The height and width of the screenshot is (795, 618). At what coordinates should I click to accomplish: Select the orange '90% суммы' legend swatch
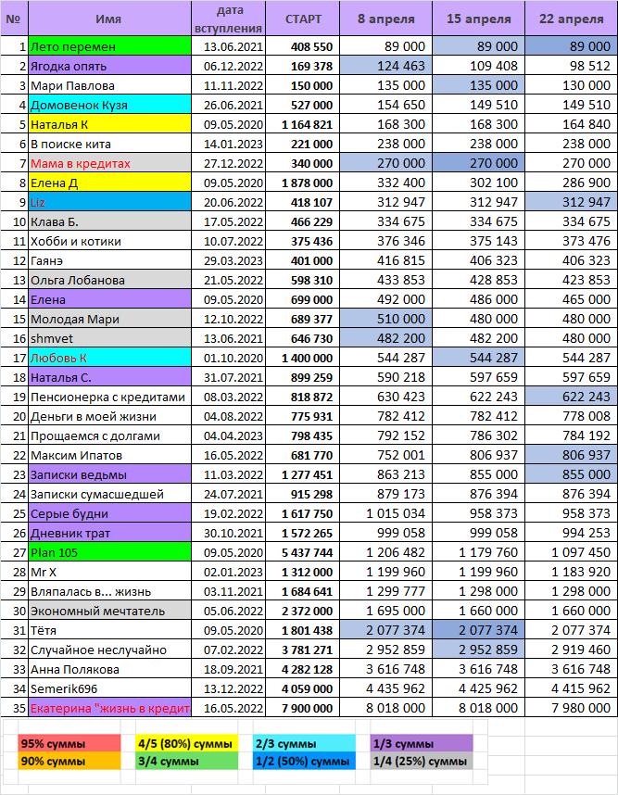(x=69, y=761)
